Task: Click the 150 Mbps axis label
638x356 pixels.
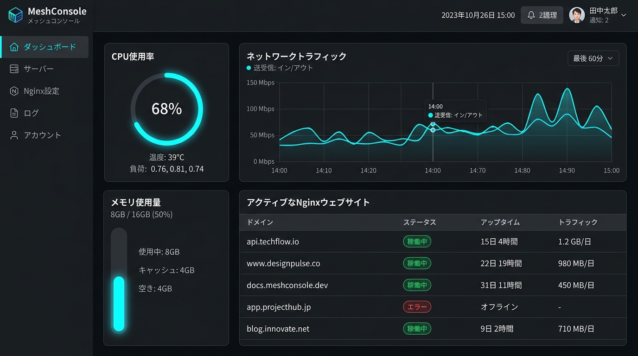Action: (261, 83)
